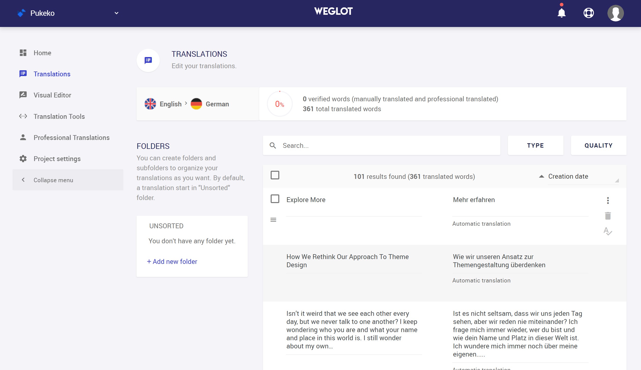Check the Explore More row checkbox
641x370 pixels.
coord(275,199)
